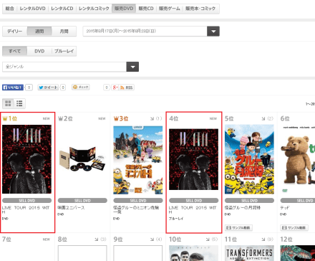Viewport: 315px width, 261px height.
Task: Click SELL DVD badge under rank 1
Action: pyautogui.click(x=26, y=201)
